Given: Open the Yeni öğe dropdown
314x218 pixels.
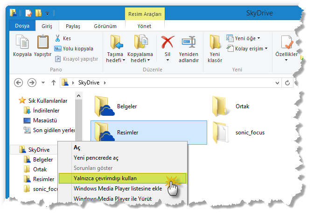Looking at the screenshot, I should click(x=243, y=38).
